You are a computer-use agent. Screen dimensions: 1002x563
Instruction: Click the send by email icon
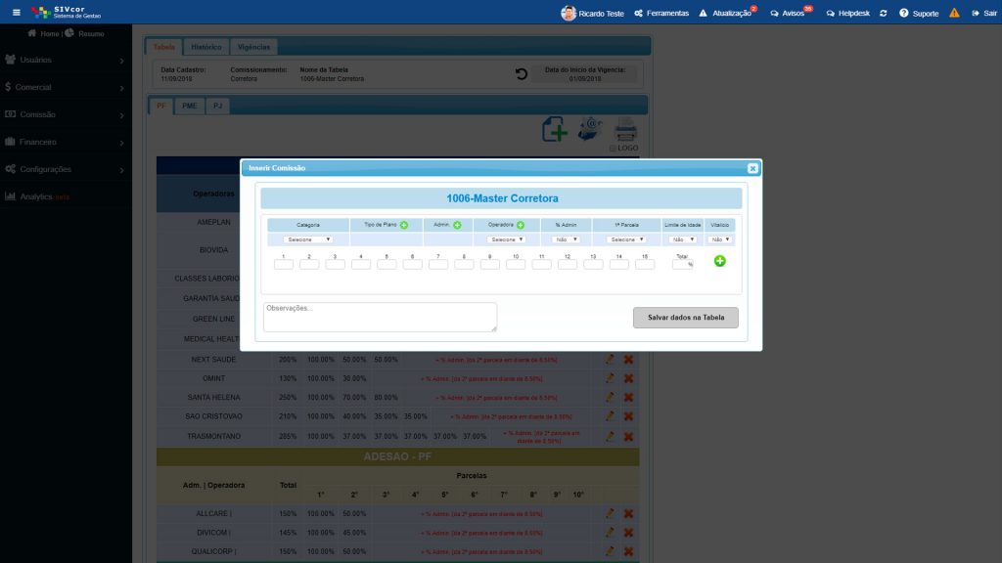tap(590, 129)
